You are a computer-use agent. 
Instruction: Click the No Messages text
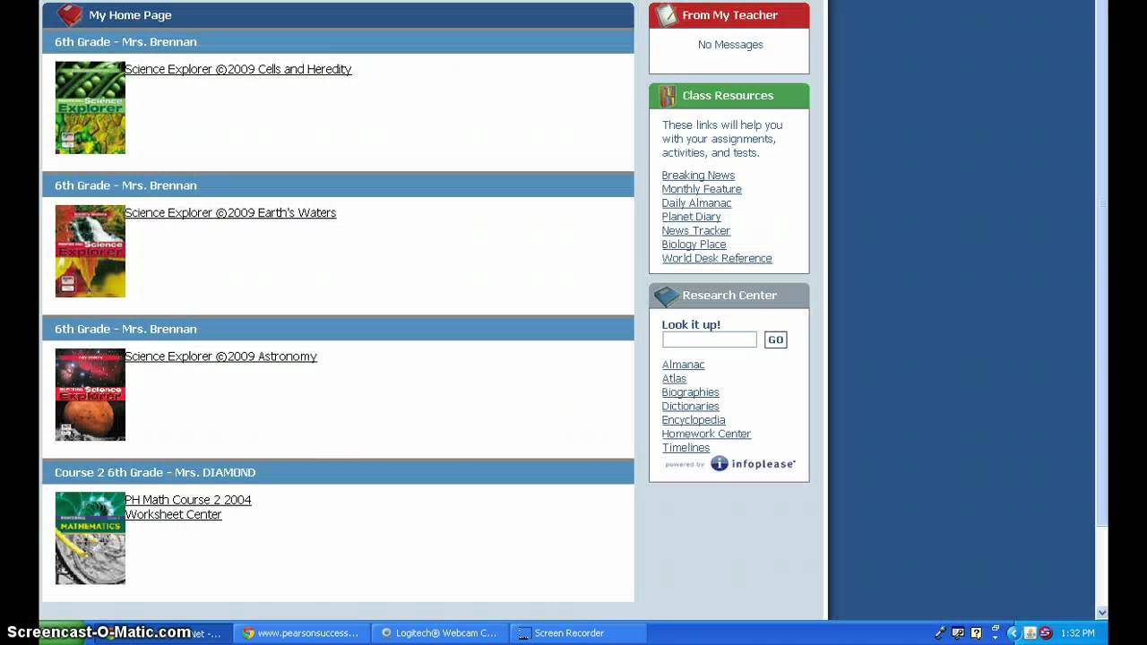click(x=730, y=45)
